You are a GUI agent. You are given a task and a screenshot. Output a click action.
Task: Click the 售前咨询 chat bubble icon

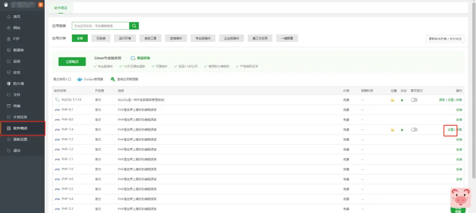(133, 58)
